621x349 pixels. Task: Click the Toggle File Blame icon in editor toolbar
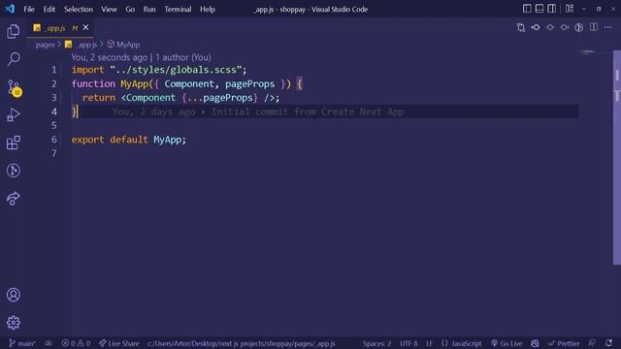[550, 27]
